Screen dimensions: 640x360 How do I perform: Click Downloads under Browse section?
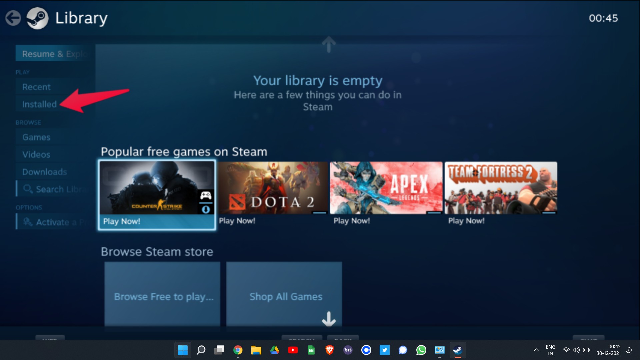(x=44, y=171)
